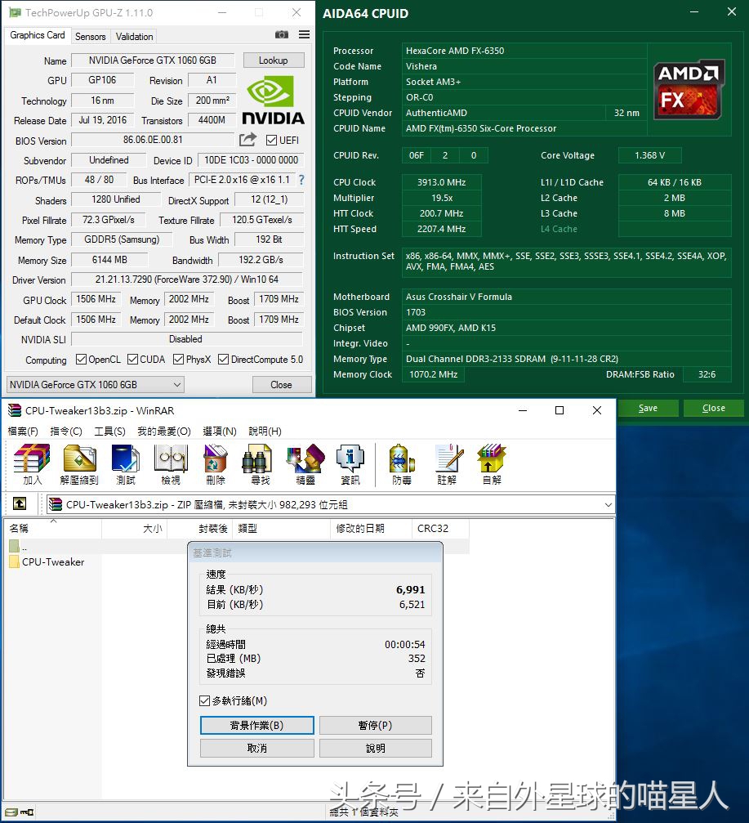Viewport: 749px width, 823px height.
Task: Take a GPU-Z screenshot with camera icon
Action: pos(282,34)
